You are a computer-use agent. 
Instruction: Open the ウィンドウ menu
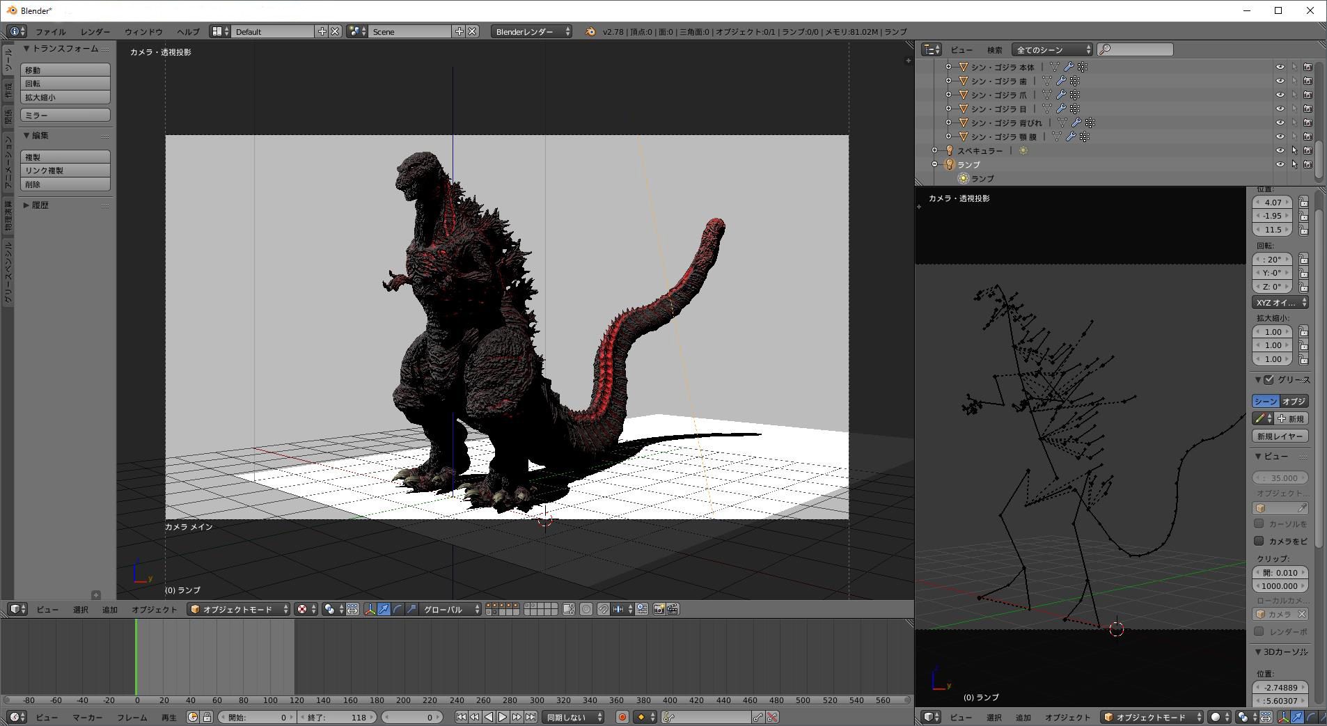[143, 32]
